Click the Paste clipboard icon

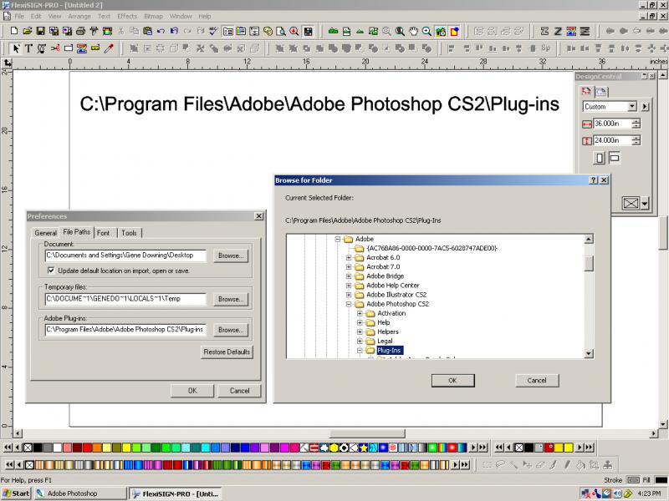pos(148,31)
